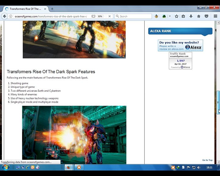Expand dropdown arrow next to green extension icon
The height and width of the screenshot is (176, 220).
pyautogui.click(x=170, y=16)
